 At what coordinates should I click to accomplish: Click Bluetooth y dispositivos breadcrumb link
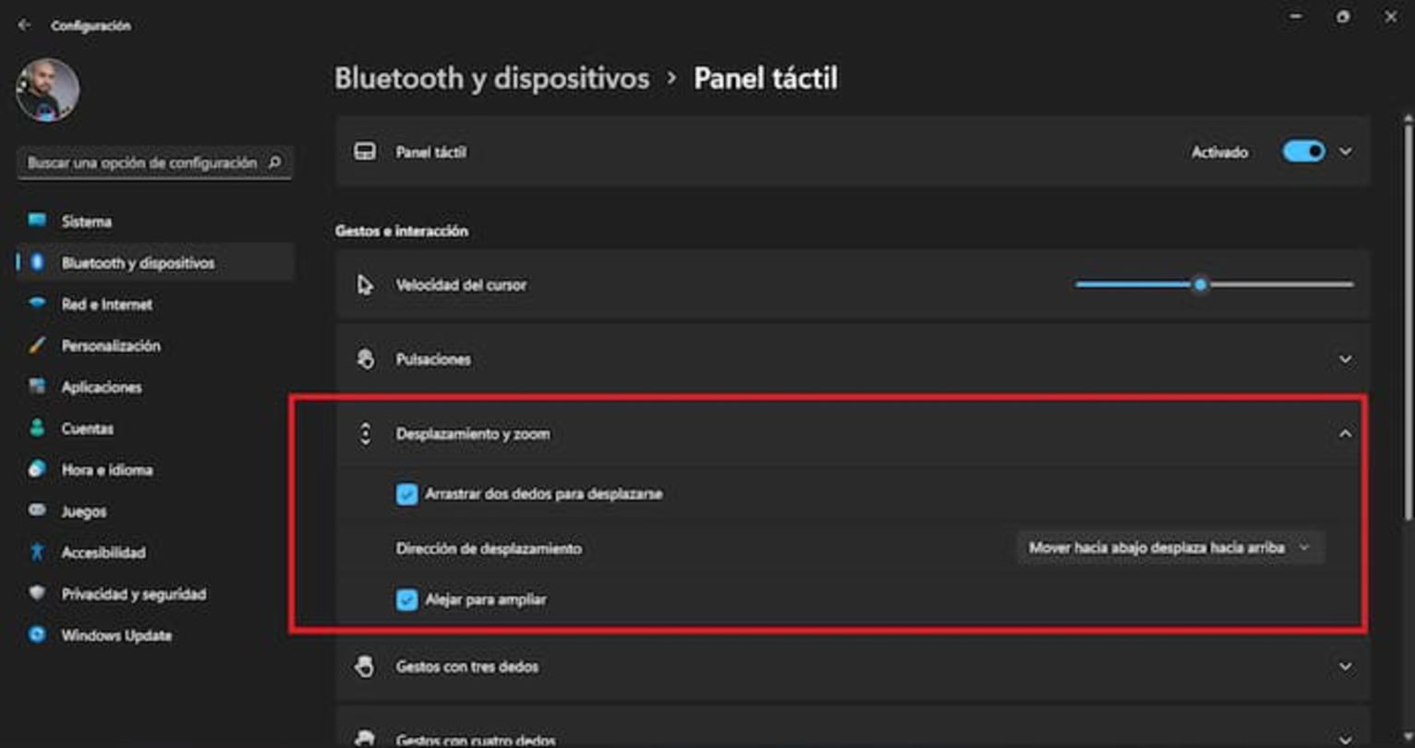pos(491,78)
